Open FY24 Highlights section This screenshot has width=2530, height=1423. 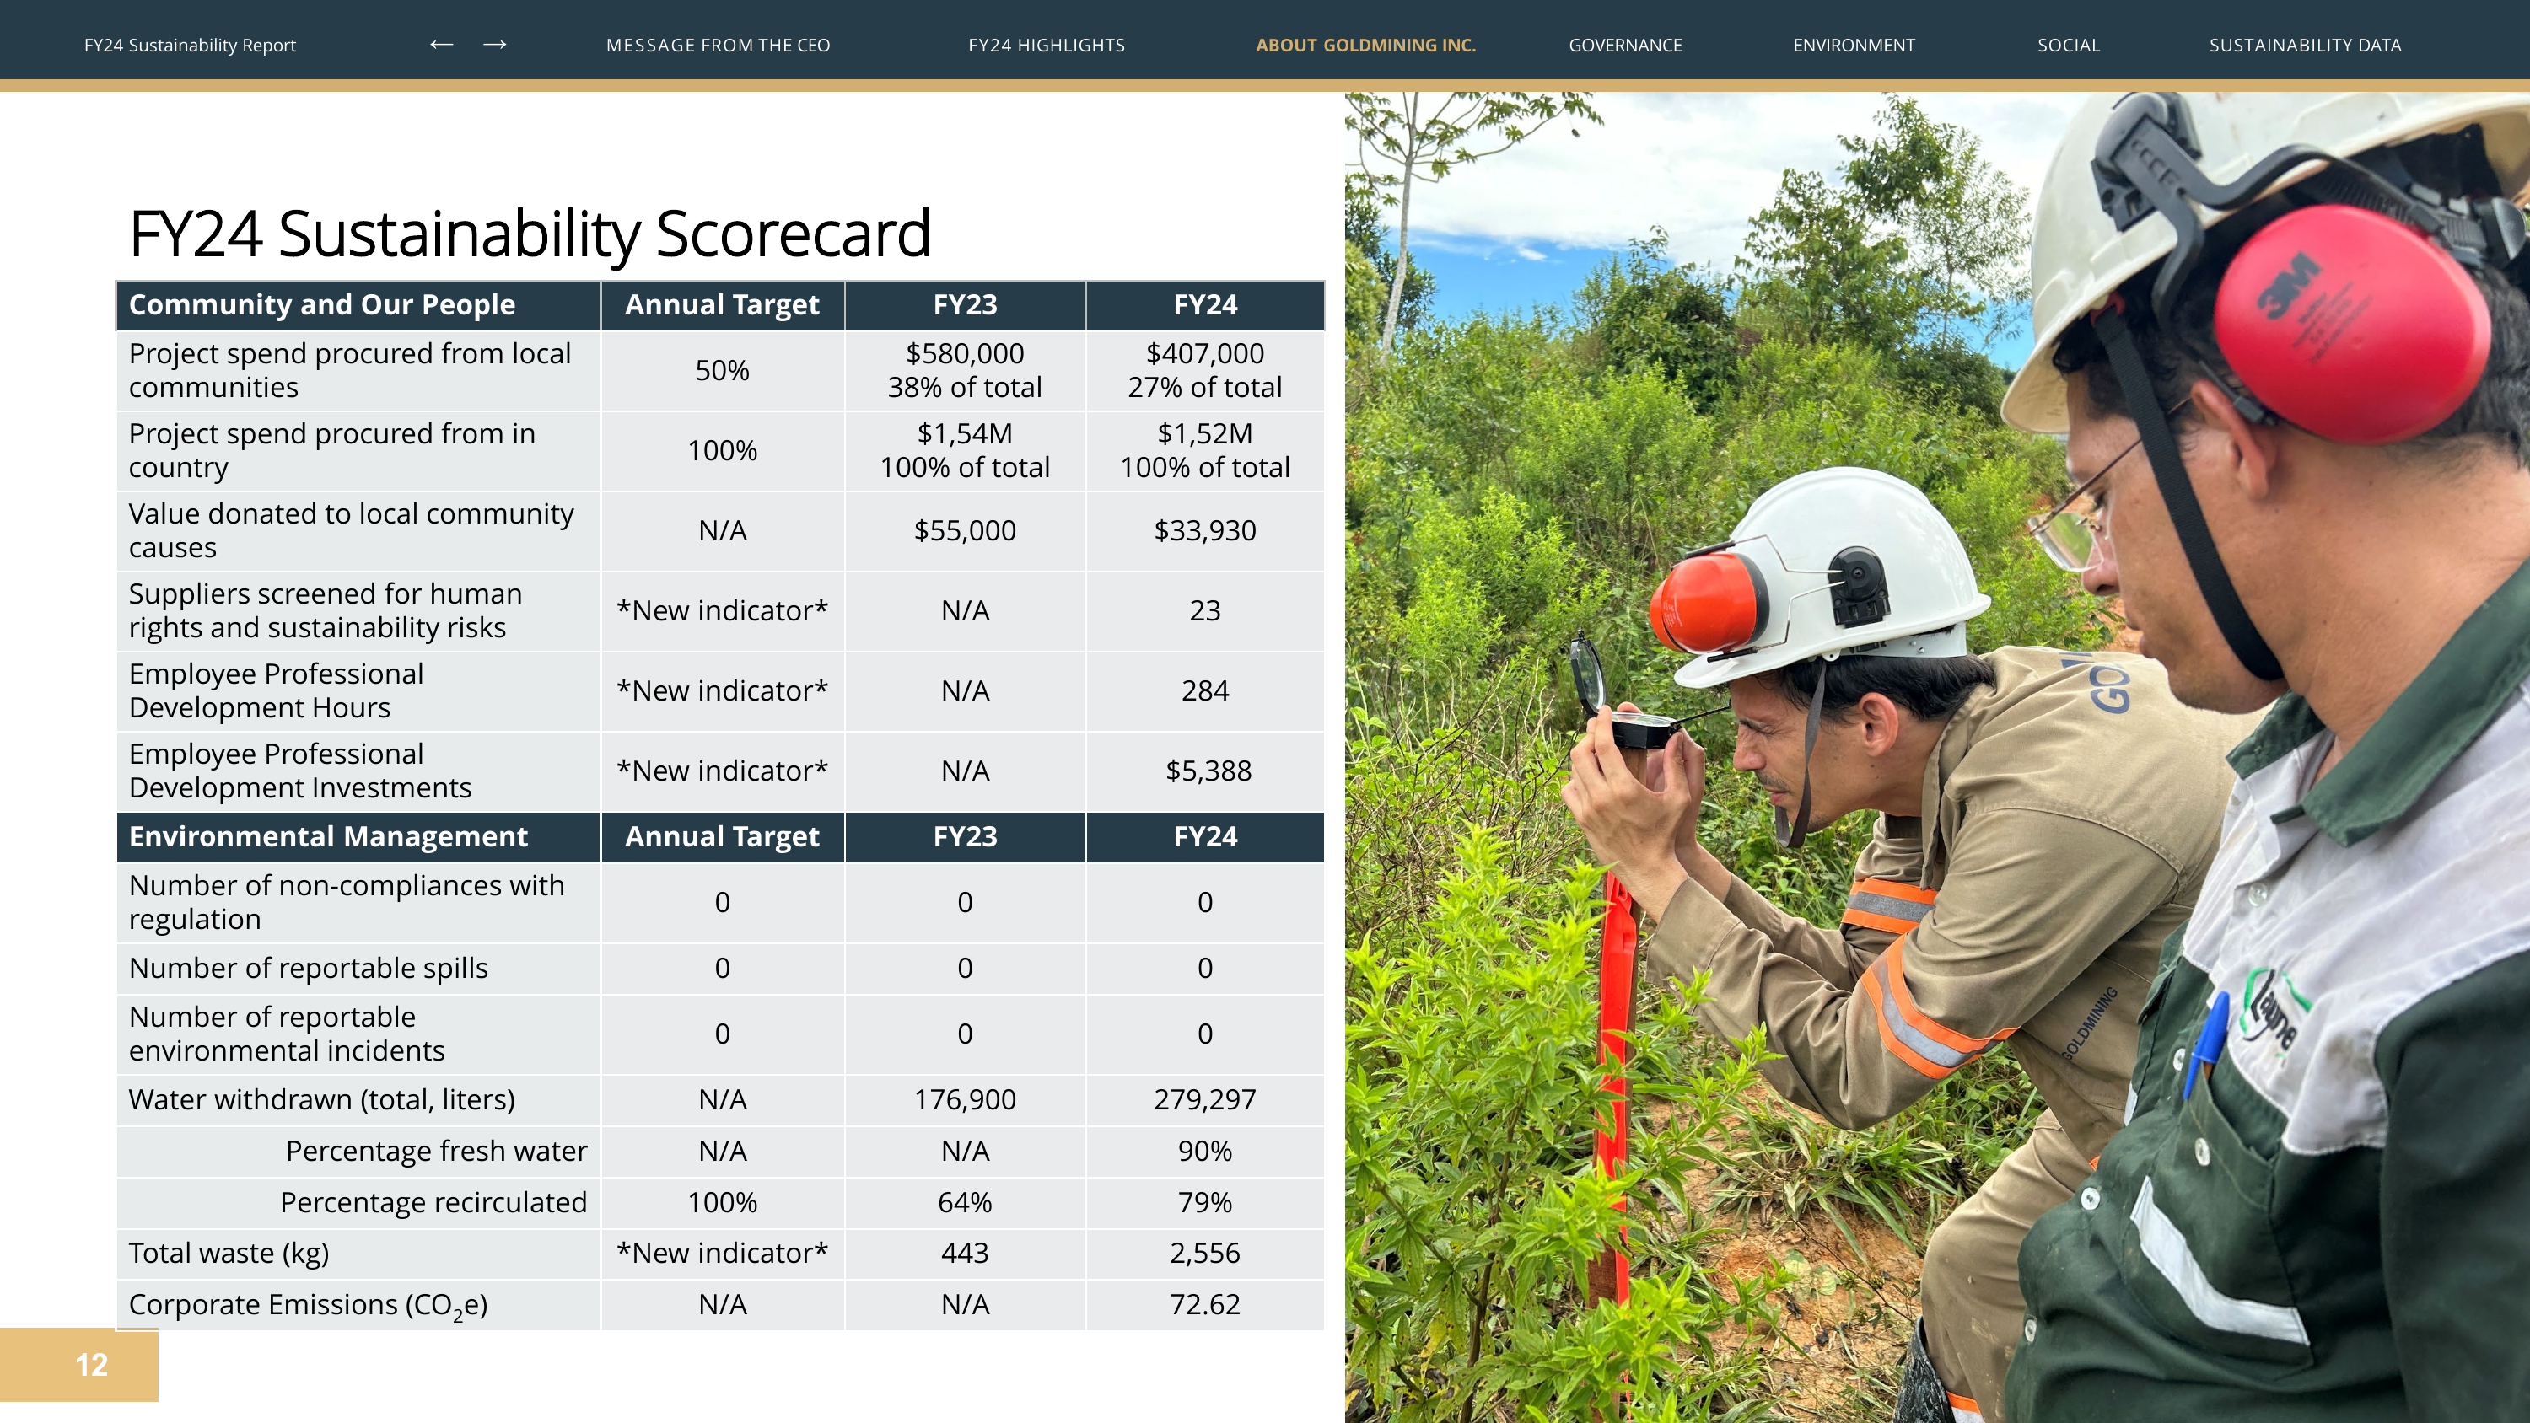1046,46
